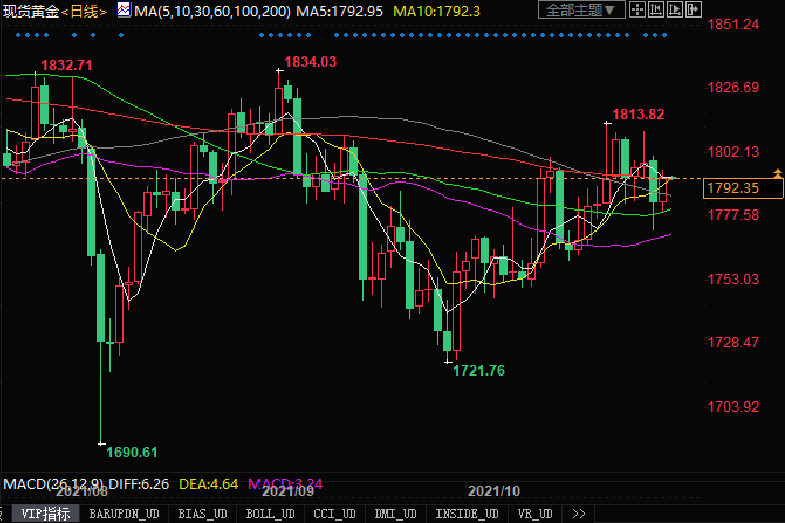Open the 全部主题 theme dropdown
The image size is (785, 523).
[x=580, y=10]
